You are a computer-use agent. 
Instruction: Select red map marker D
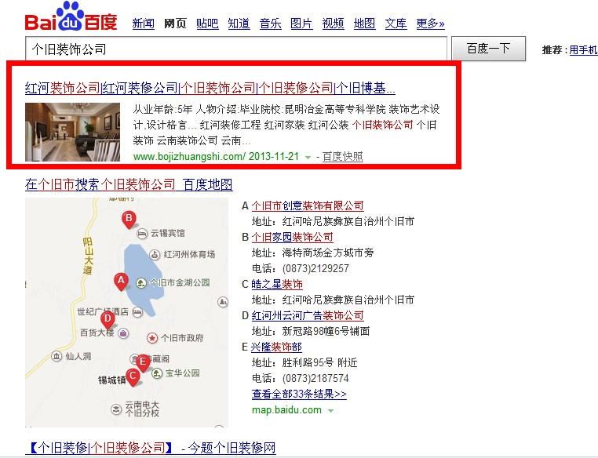click(108, 318)
